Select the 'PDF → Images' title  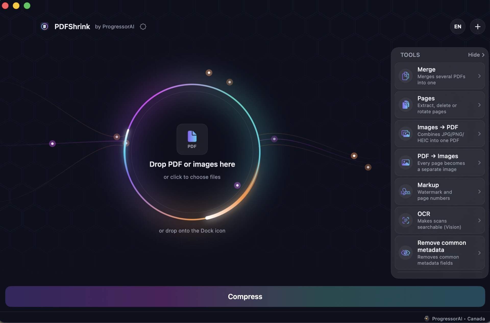[x=438, y=156]
